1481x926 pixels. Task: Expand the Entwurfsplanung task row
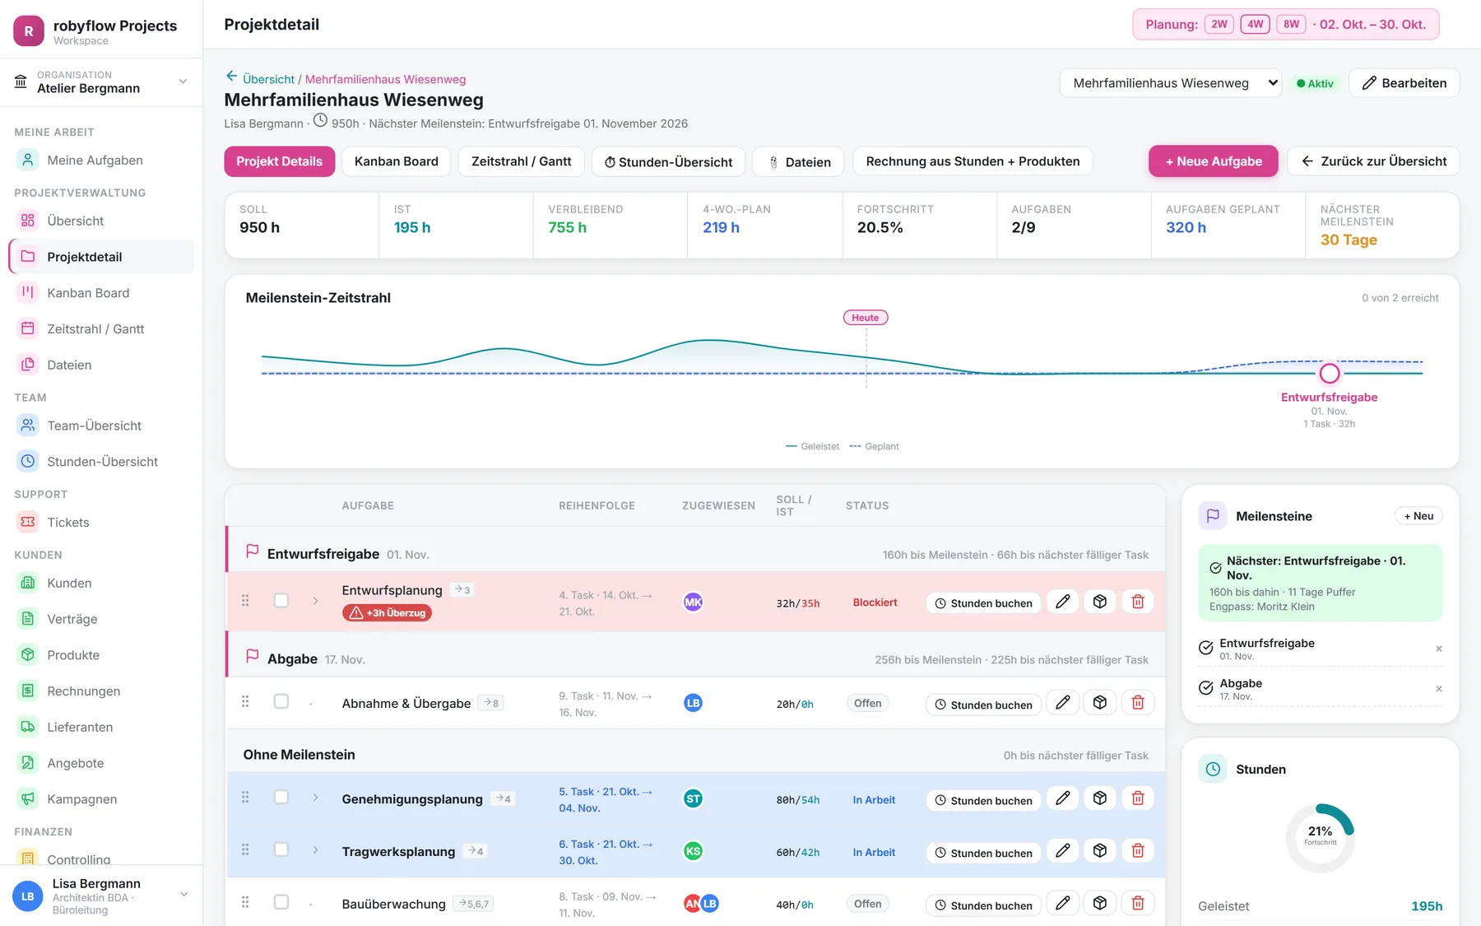tap(315, 601)
